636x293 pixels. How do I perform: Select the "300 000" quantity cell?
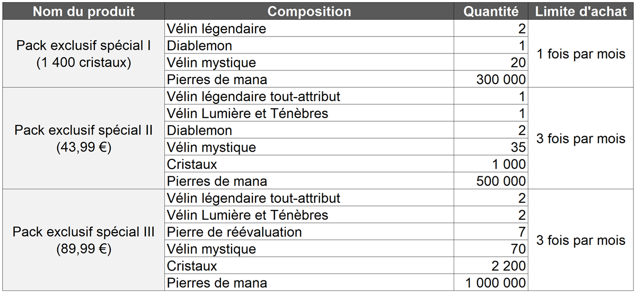pyautogui.click(x=501, y=79)
